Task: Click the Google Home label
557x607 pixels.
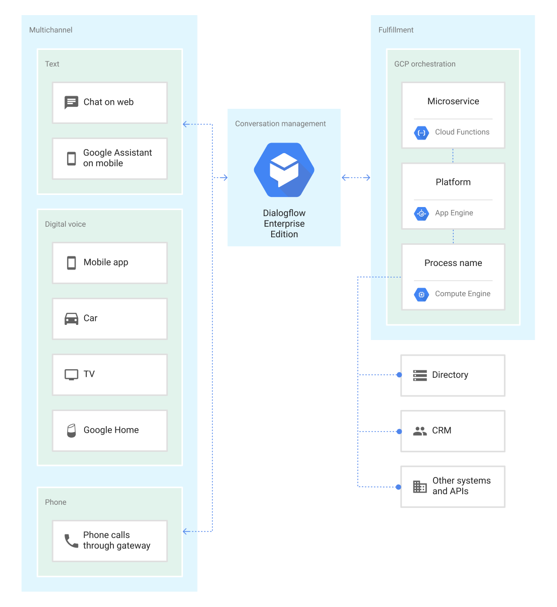Action: pos(111,430)
